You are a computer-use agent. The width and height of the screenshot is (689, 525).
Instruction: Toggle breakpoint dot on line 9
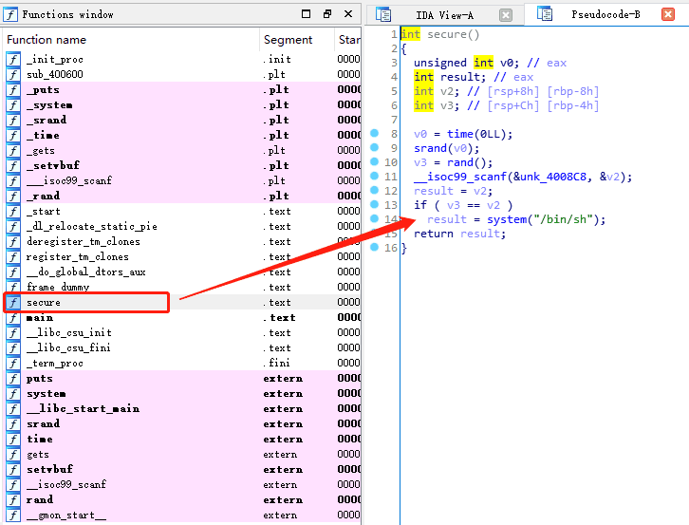tap(374, 147)
